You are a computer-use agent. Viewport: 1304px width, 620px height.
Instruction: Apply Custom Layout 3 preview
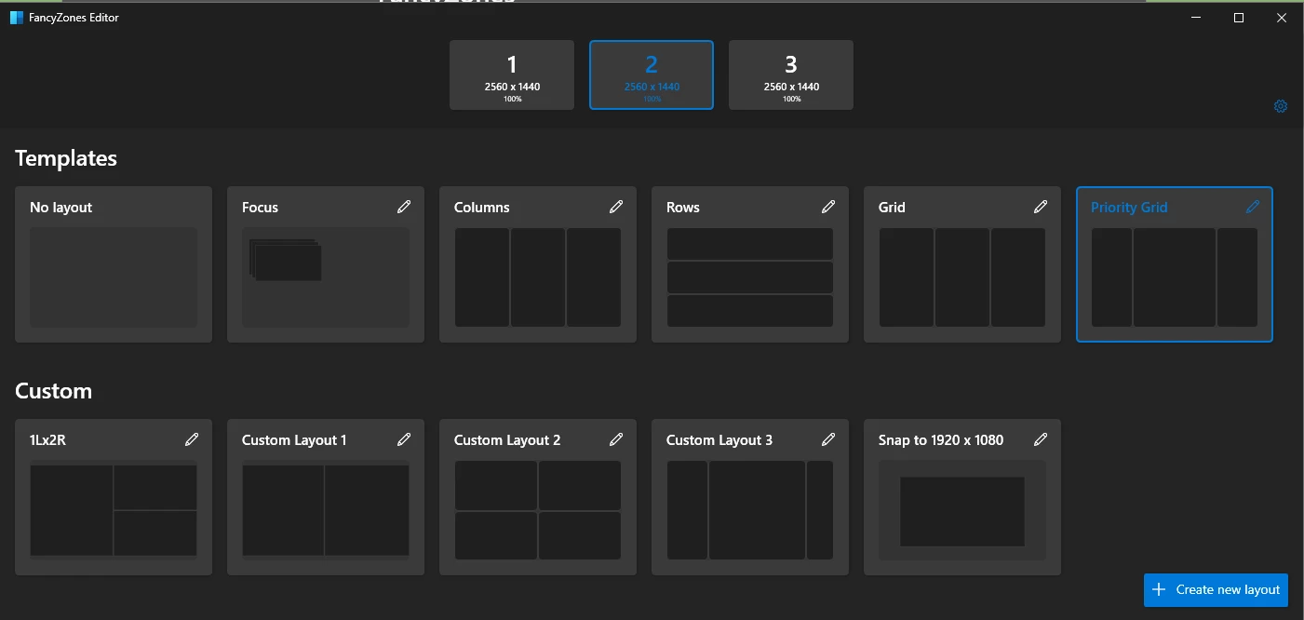pos(750,510)
